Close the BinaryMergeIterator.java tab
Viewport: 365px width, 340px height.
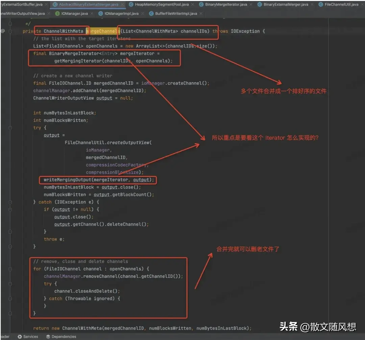(x=251, y=4)
